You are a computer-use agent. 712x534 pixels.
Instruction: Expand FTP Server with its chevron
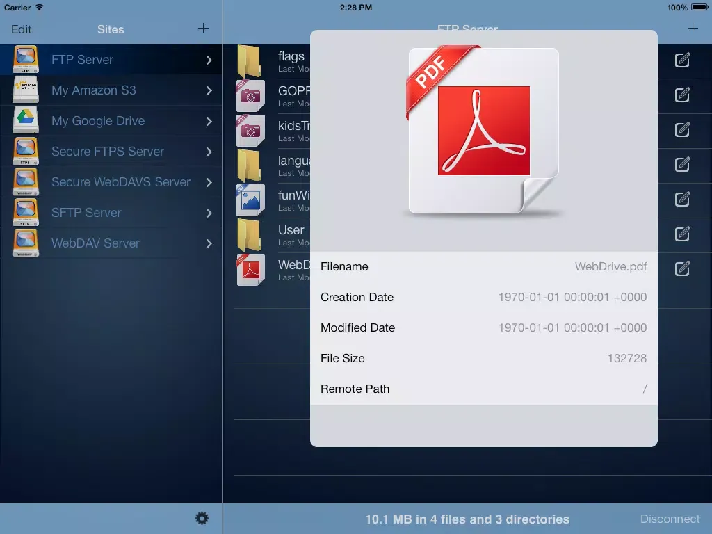[209, 60]
